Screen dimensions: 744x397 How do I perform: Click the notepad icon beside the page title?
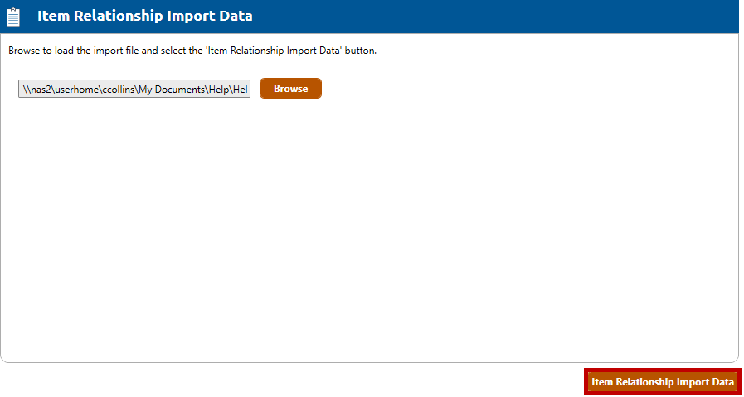[x=13, y=17]
